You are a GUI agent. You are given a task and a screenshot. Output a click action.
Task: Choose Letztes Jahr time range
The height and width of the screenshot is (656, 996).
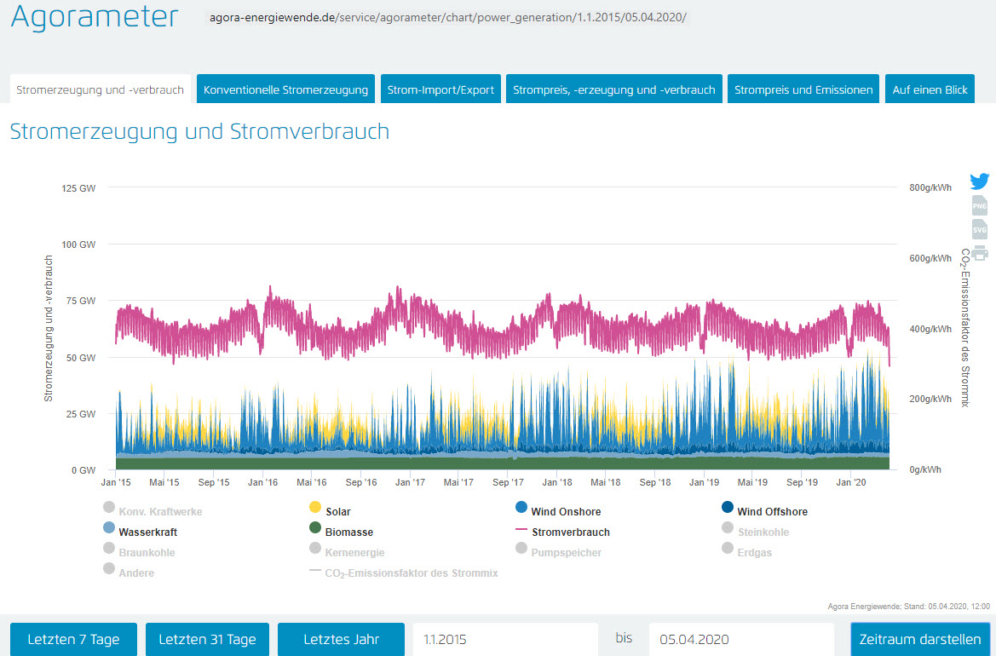[x=341, y=639]
